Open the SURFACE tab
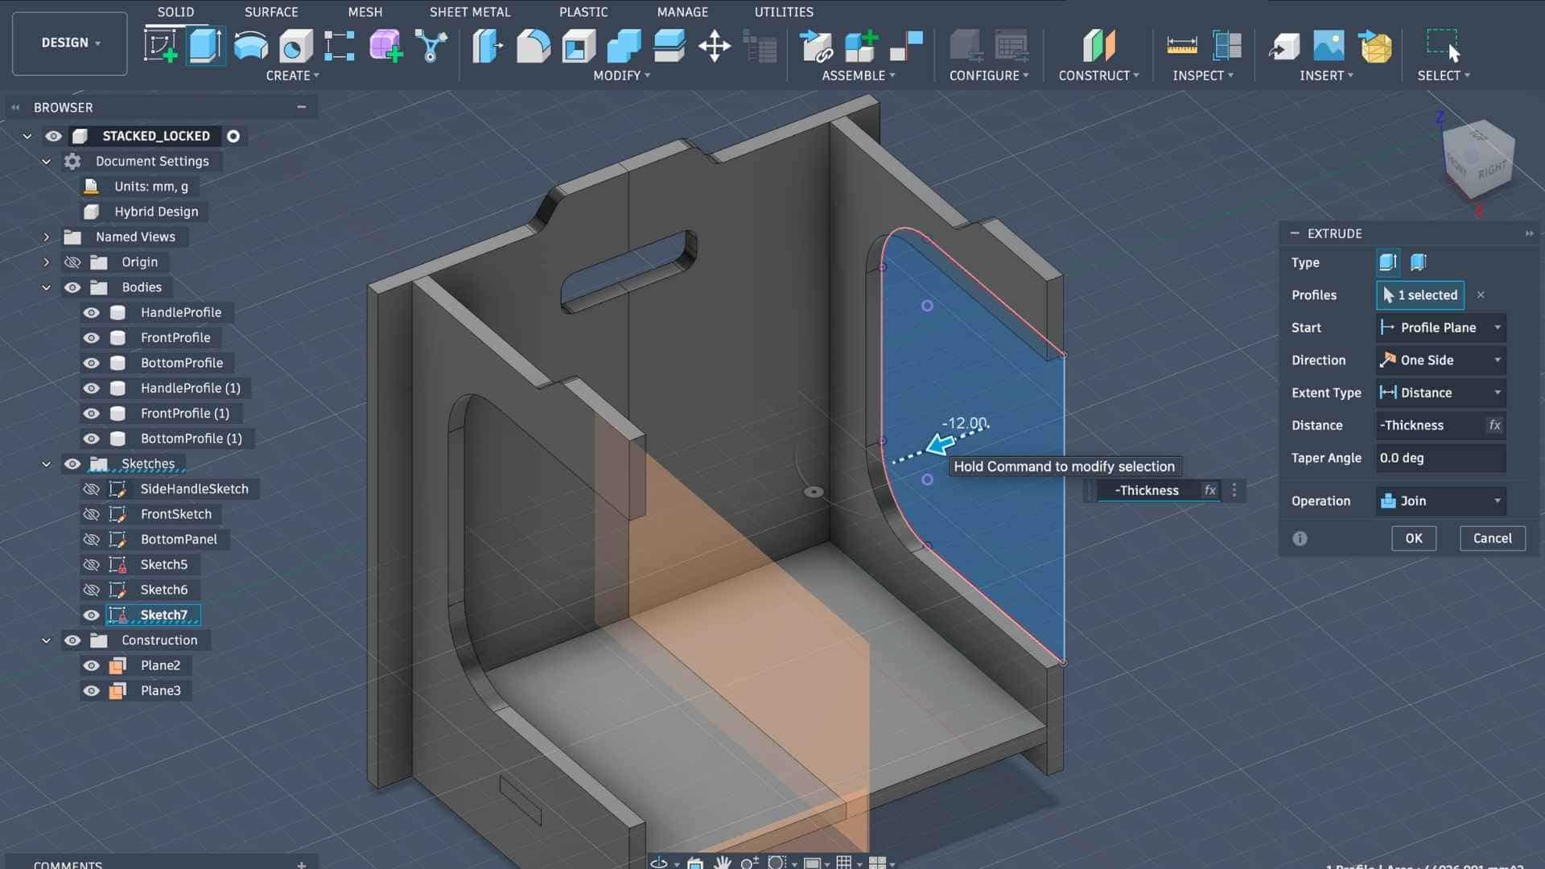This screenshot has height=869, width=1545. pyautogui.click(x=271, y=12)
